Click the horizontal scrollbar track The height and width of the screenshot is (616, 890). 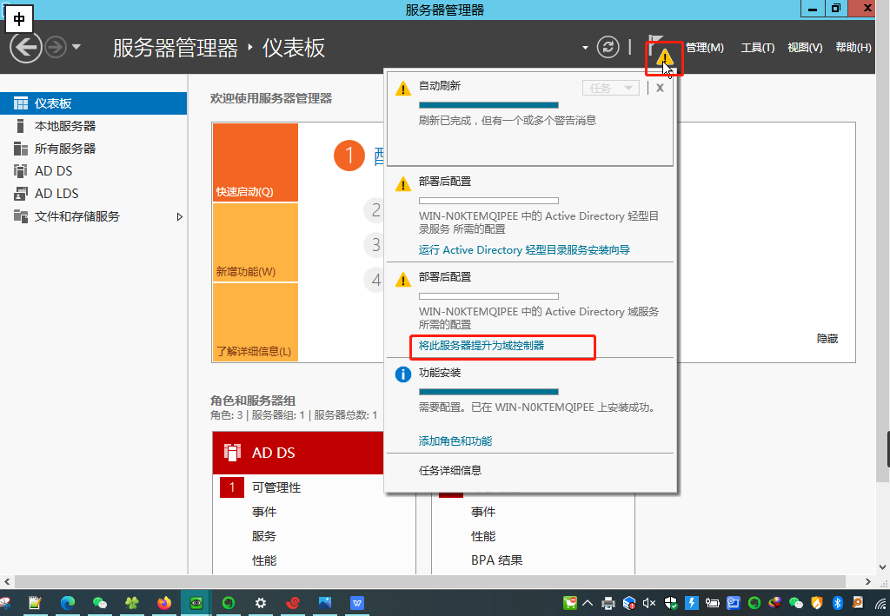click(x=430, y=581)
